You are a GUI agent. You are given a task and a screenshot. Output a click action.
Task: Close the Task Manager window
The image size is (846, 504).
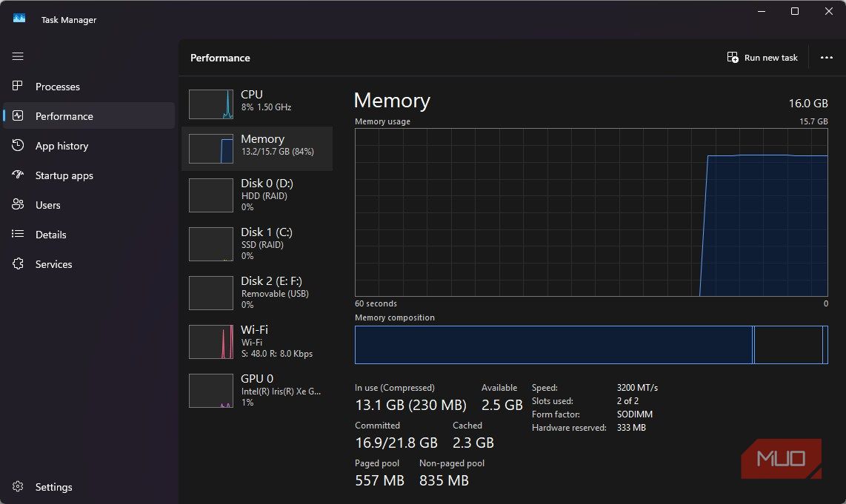[829, 11]
